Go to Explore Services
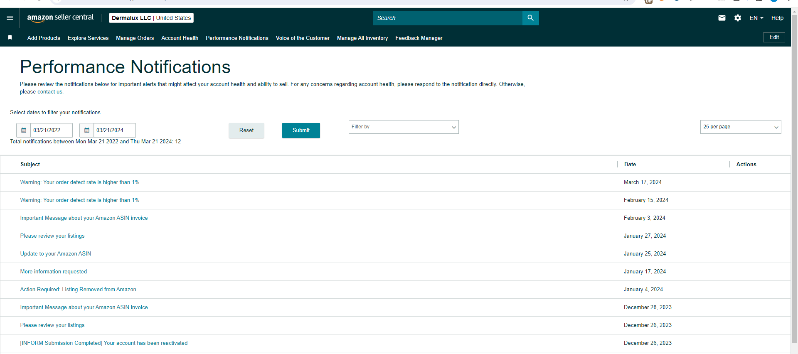 [x=88, y=38]
